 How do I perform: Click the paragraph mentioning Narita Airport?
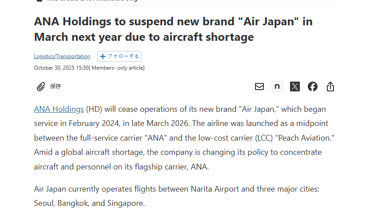[177, 189]
